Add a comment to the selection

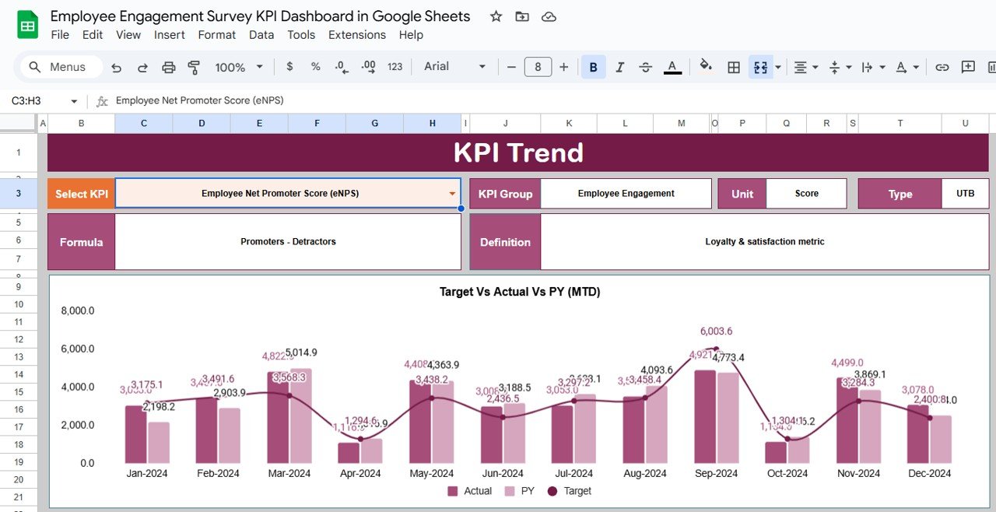point(967,68)
